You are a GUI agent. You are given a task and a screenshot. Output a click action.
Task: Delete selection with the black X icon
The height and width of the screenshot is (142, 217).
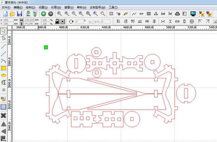4,116
